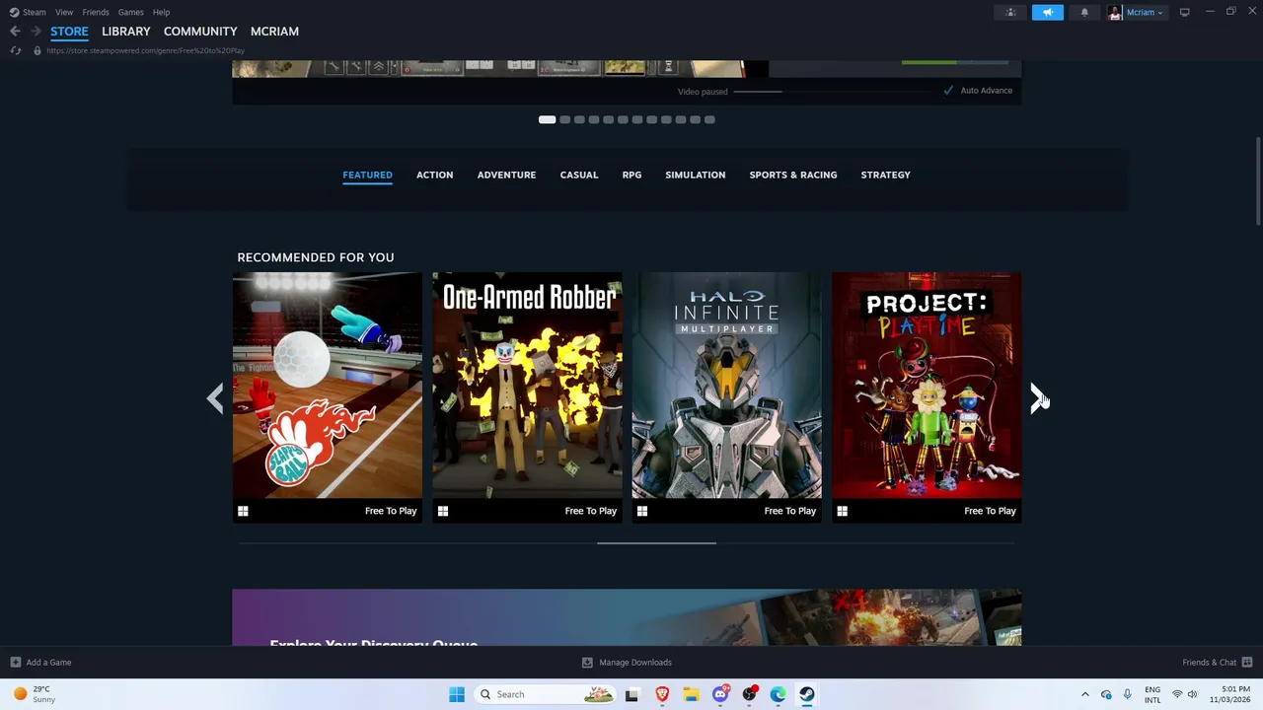The width and height of the screenshot is (1263, 710).
Task: Switch to the LIBRARY section
Action: [x=126, y=32]
